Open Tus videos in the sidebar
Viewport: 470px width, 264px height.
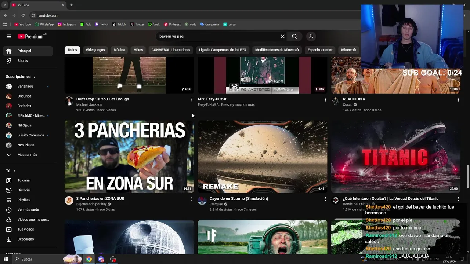pyautogui.click(x=28, y=229)
